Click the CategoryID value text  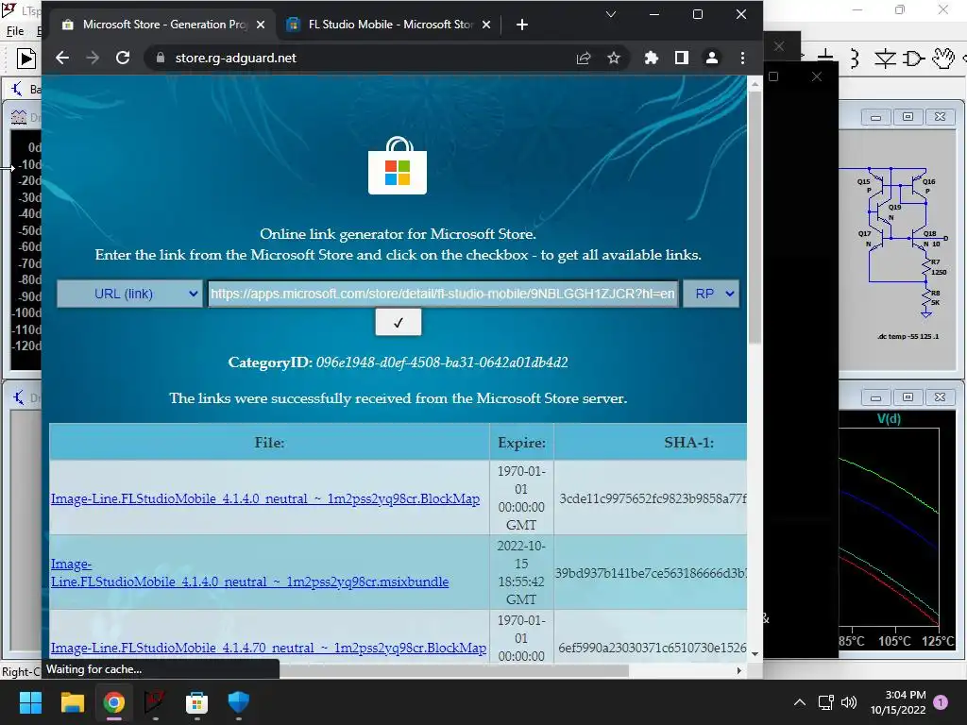click(x=442, y=362)
